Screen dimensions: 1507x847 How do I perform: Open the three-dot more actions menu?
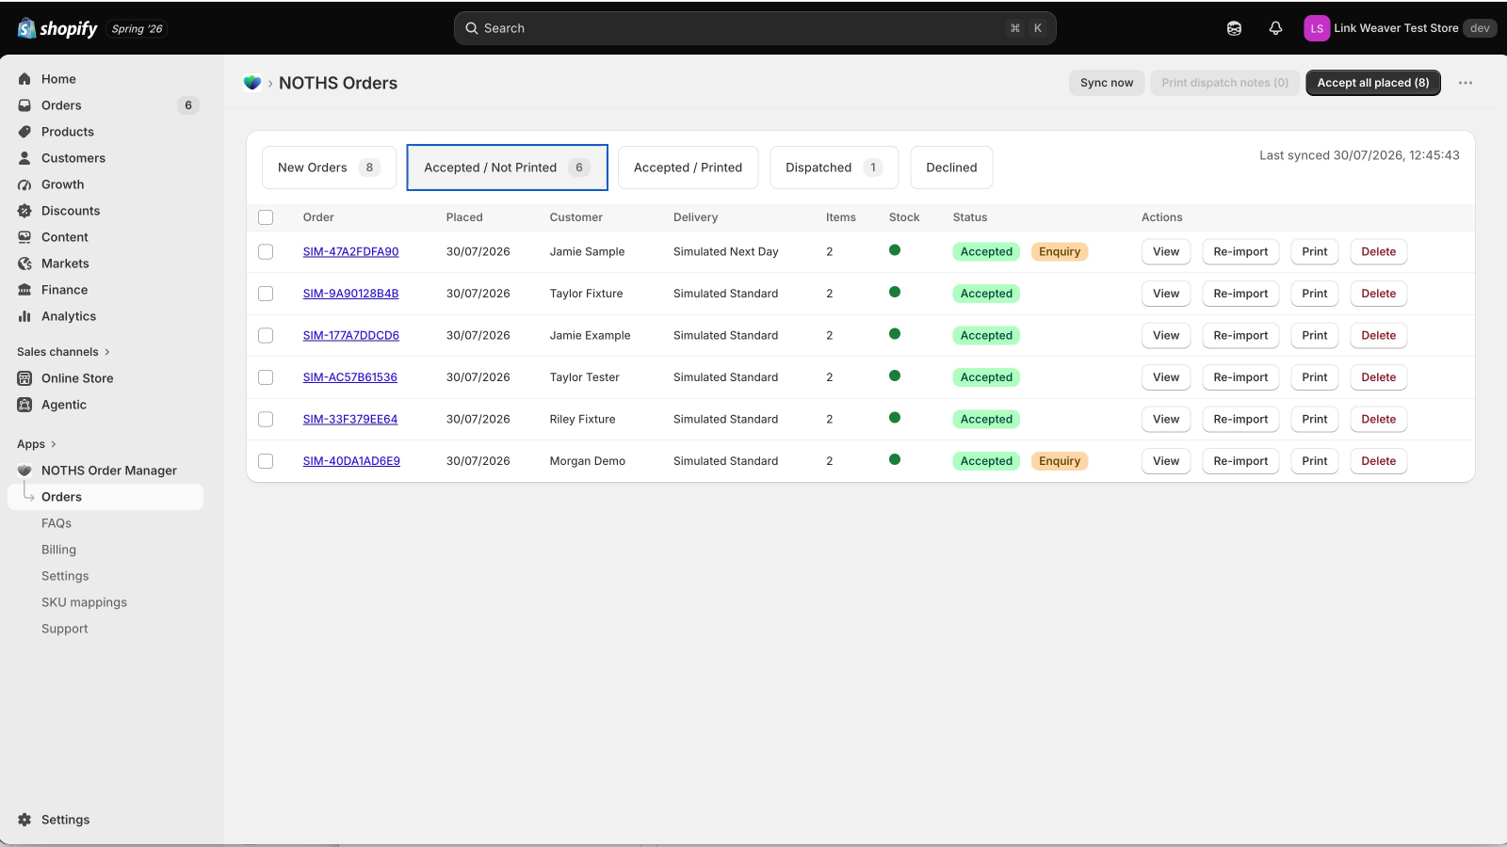[x=1466, y=83]
